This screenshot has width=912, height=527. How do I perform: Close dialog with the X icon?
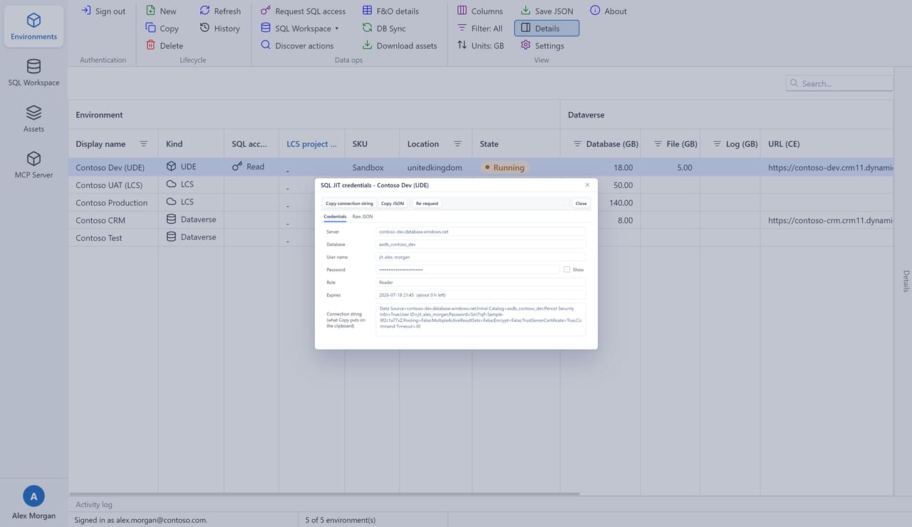click(x=587, y=185)
